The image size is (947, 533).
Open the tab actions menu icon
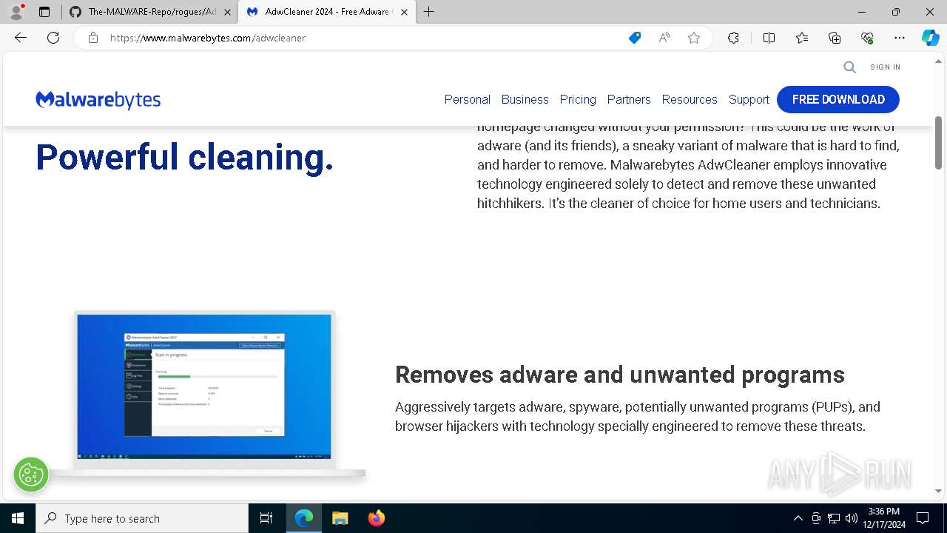(x=44, y=12)
